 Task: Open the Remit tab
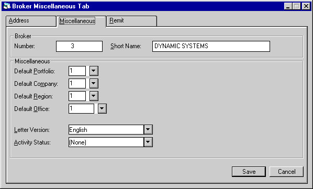coord(132,21)
